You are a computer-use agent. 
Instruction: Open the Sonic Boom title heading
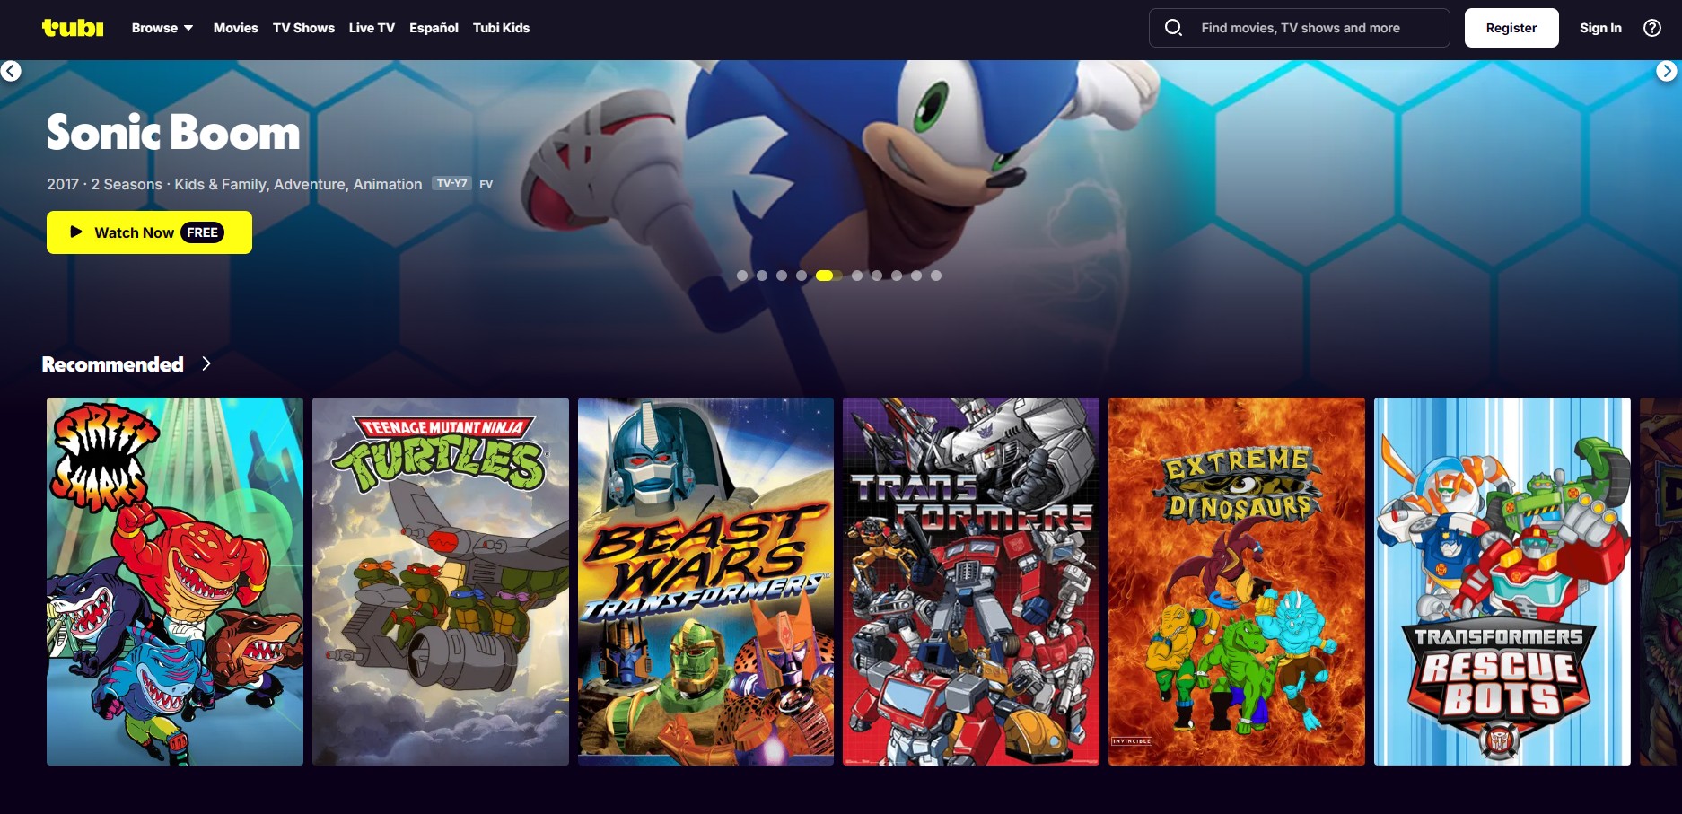[173, 133]
